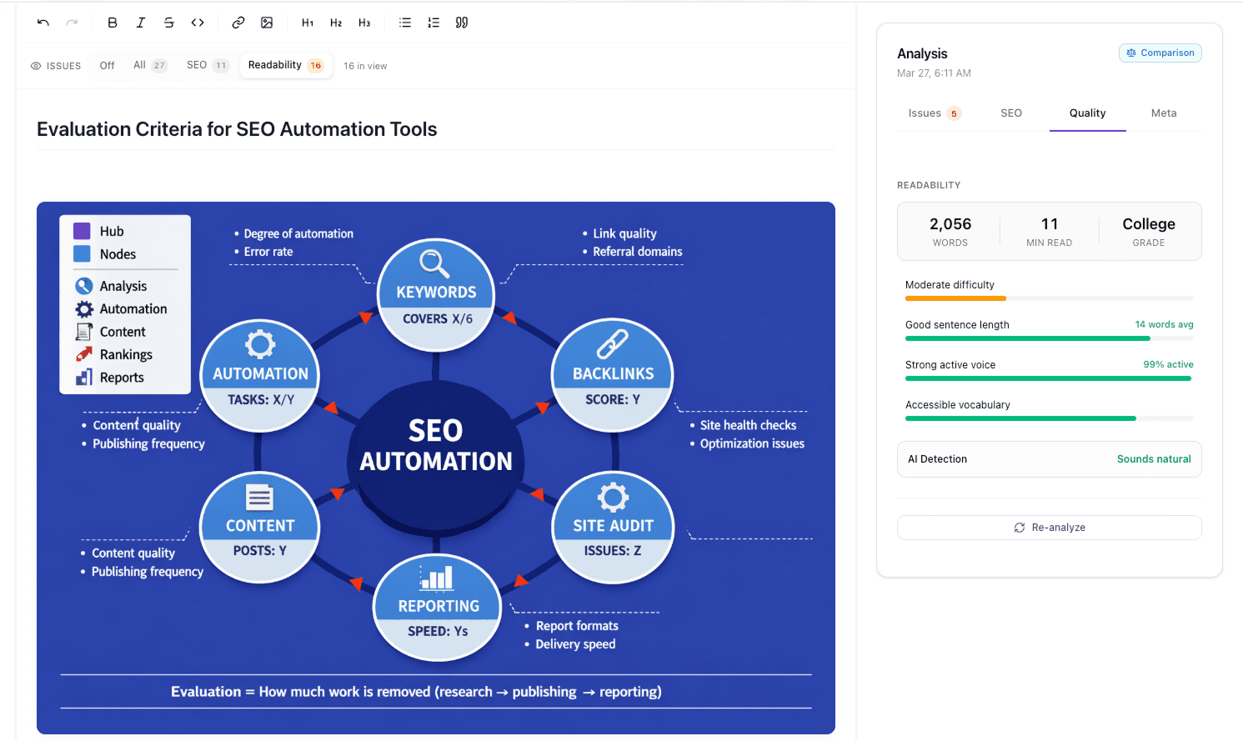Viewport: 1243px width, 741px height.
Task: Apply italic formatting
Action: (140, 23)
